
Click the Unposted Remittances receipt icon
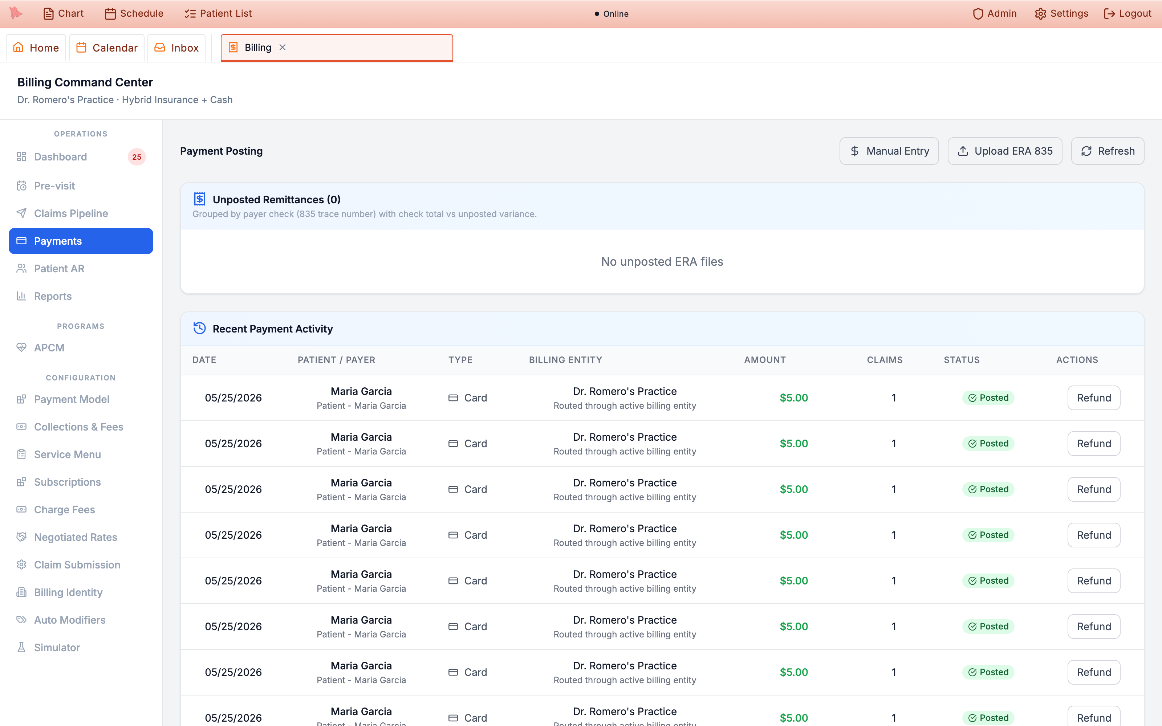click(x=199, y=199)
